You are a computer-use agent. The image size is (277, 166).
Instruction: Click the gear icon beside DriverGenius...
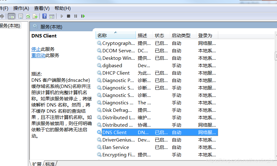(99, 140)
